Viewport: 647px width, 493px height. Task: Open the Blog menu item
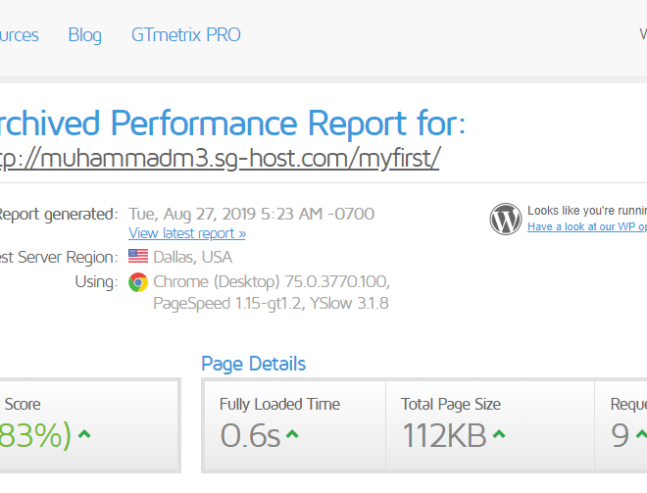coord(84,35)
